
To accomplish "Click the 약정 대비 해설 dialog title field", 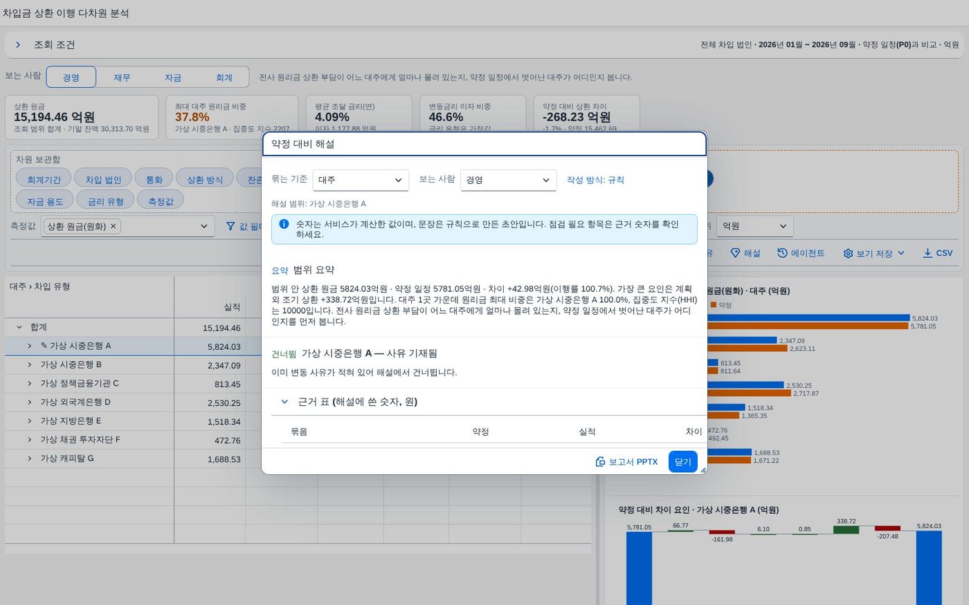I will tap(484, 144).
